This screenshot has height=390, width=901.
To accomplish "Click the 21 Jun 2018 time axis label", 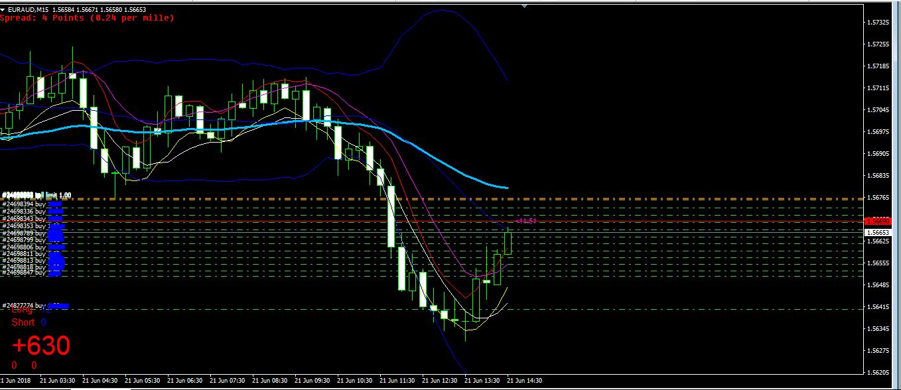I will (15, 381).
